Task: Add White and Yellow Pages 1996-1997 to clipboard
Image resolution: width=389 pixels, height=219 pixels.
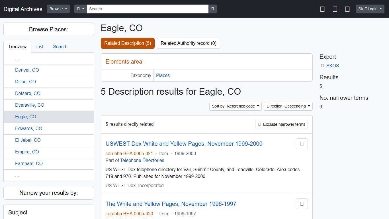Action: 302,204
